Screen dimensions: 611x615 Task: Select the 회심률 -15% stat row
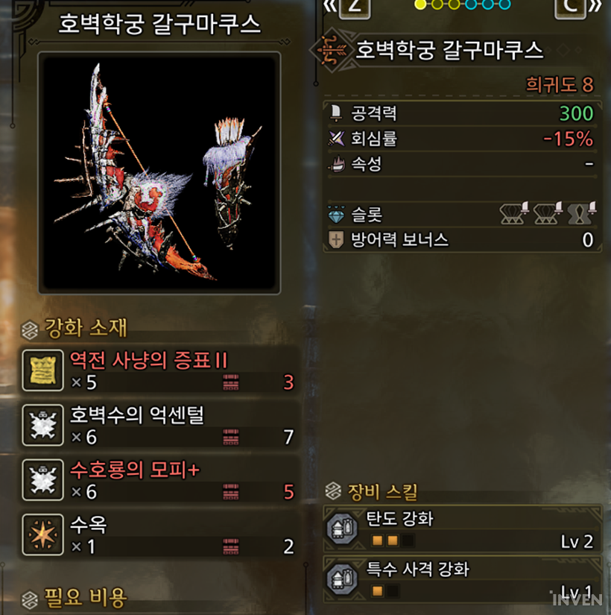[x=463, y=139]
